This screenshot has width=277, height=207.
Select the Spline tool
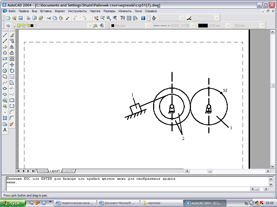point(5,82)
